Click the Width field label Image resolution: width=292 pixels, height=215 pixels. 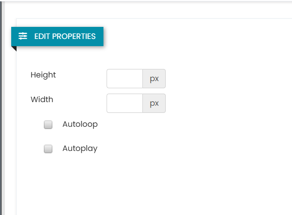pos(42,99)
